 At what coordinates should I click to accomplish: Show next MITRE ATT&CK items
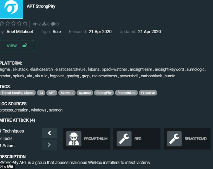point(49,145)
